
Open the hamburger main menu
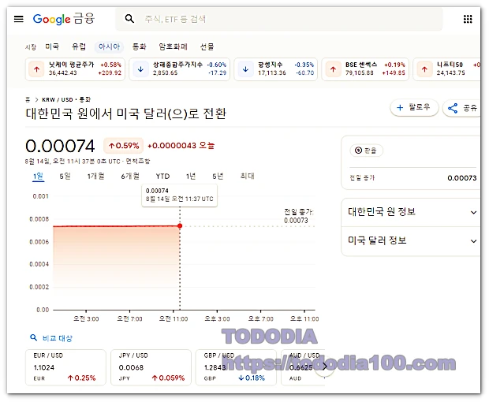point(19,20)
